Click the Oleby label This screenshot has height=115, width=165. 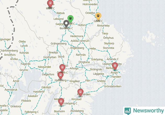[x=22, y=42]
